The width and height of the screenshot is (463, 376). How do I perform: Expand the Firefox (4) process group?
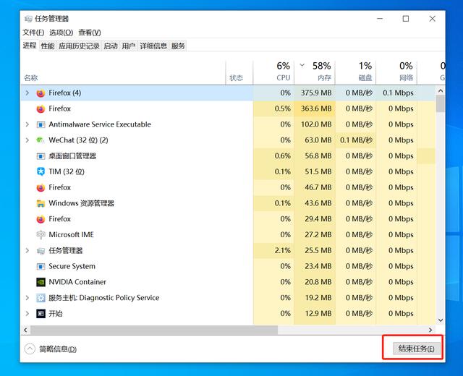[x=27, y=93]
